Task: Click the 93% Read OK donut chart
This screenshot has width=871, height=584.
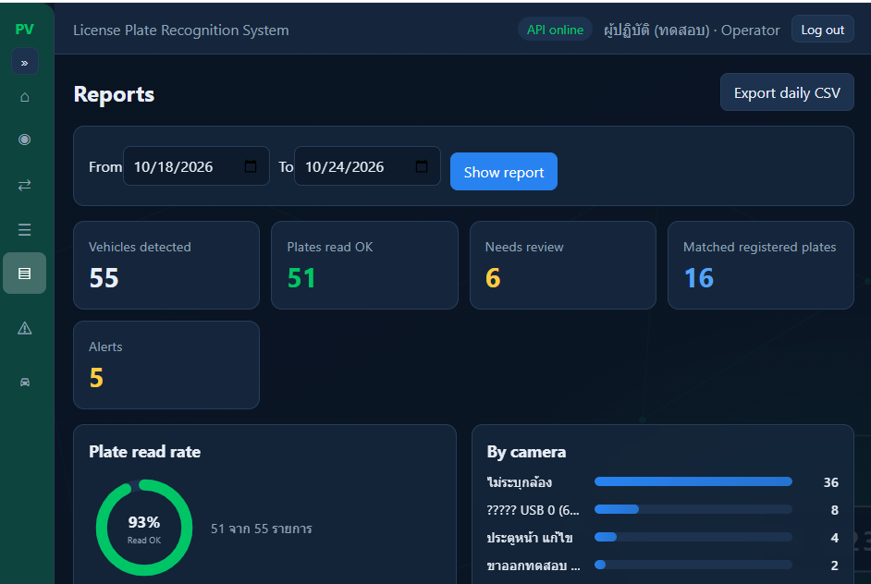Action: pos(144,528)
